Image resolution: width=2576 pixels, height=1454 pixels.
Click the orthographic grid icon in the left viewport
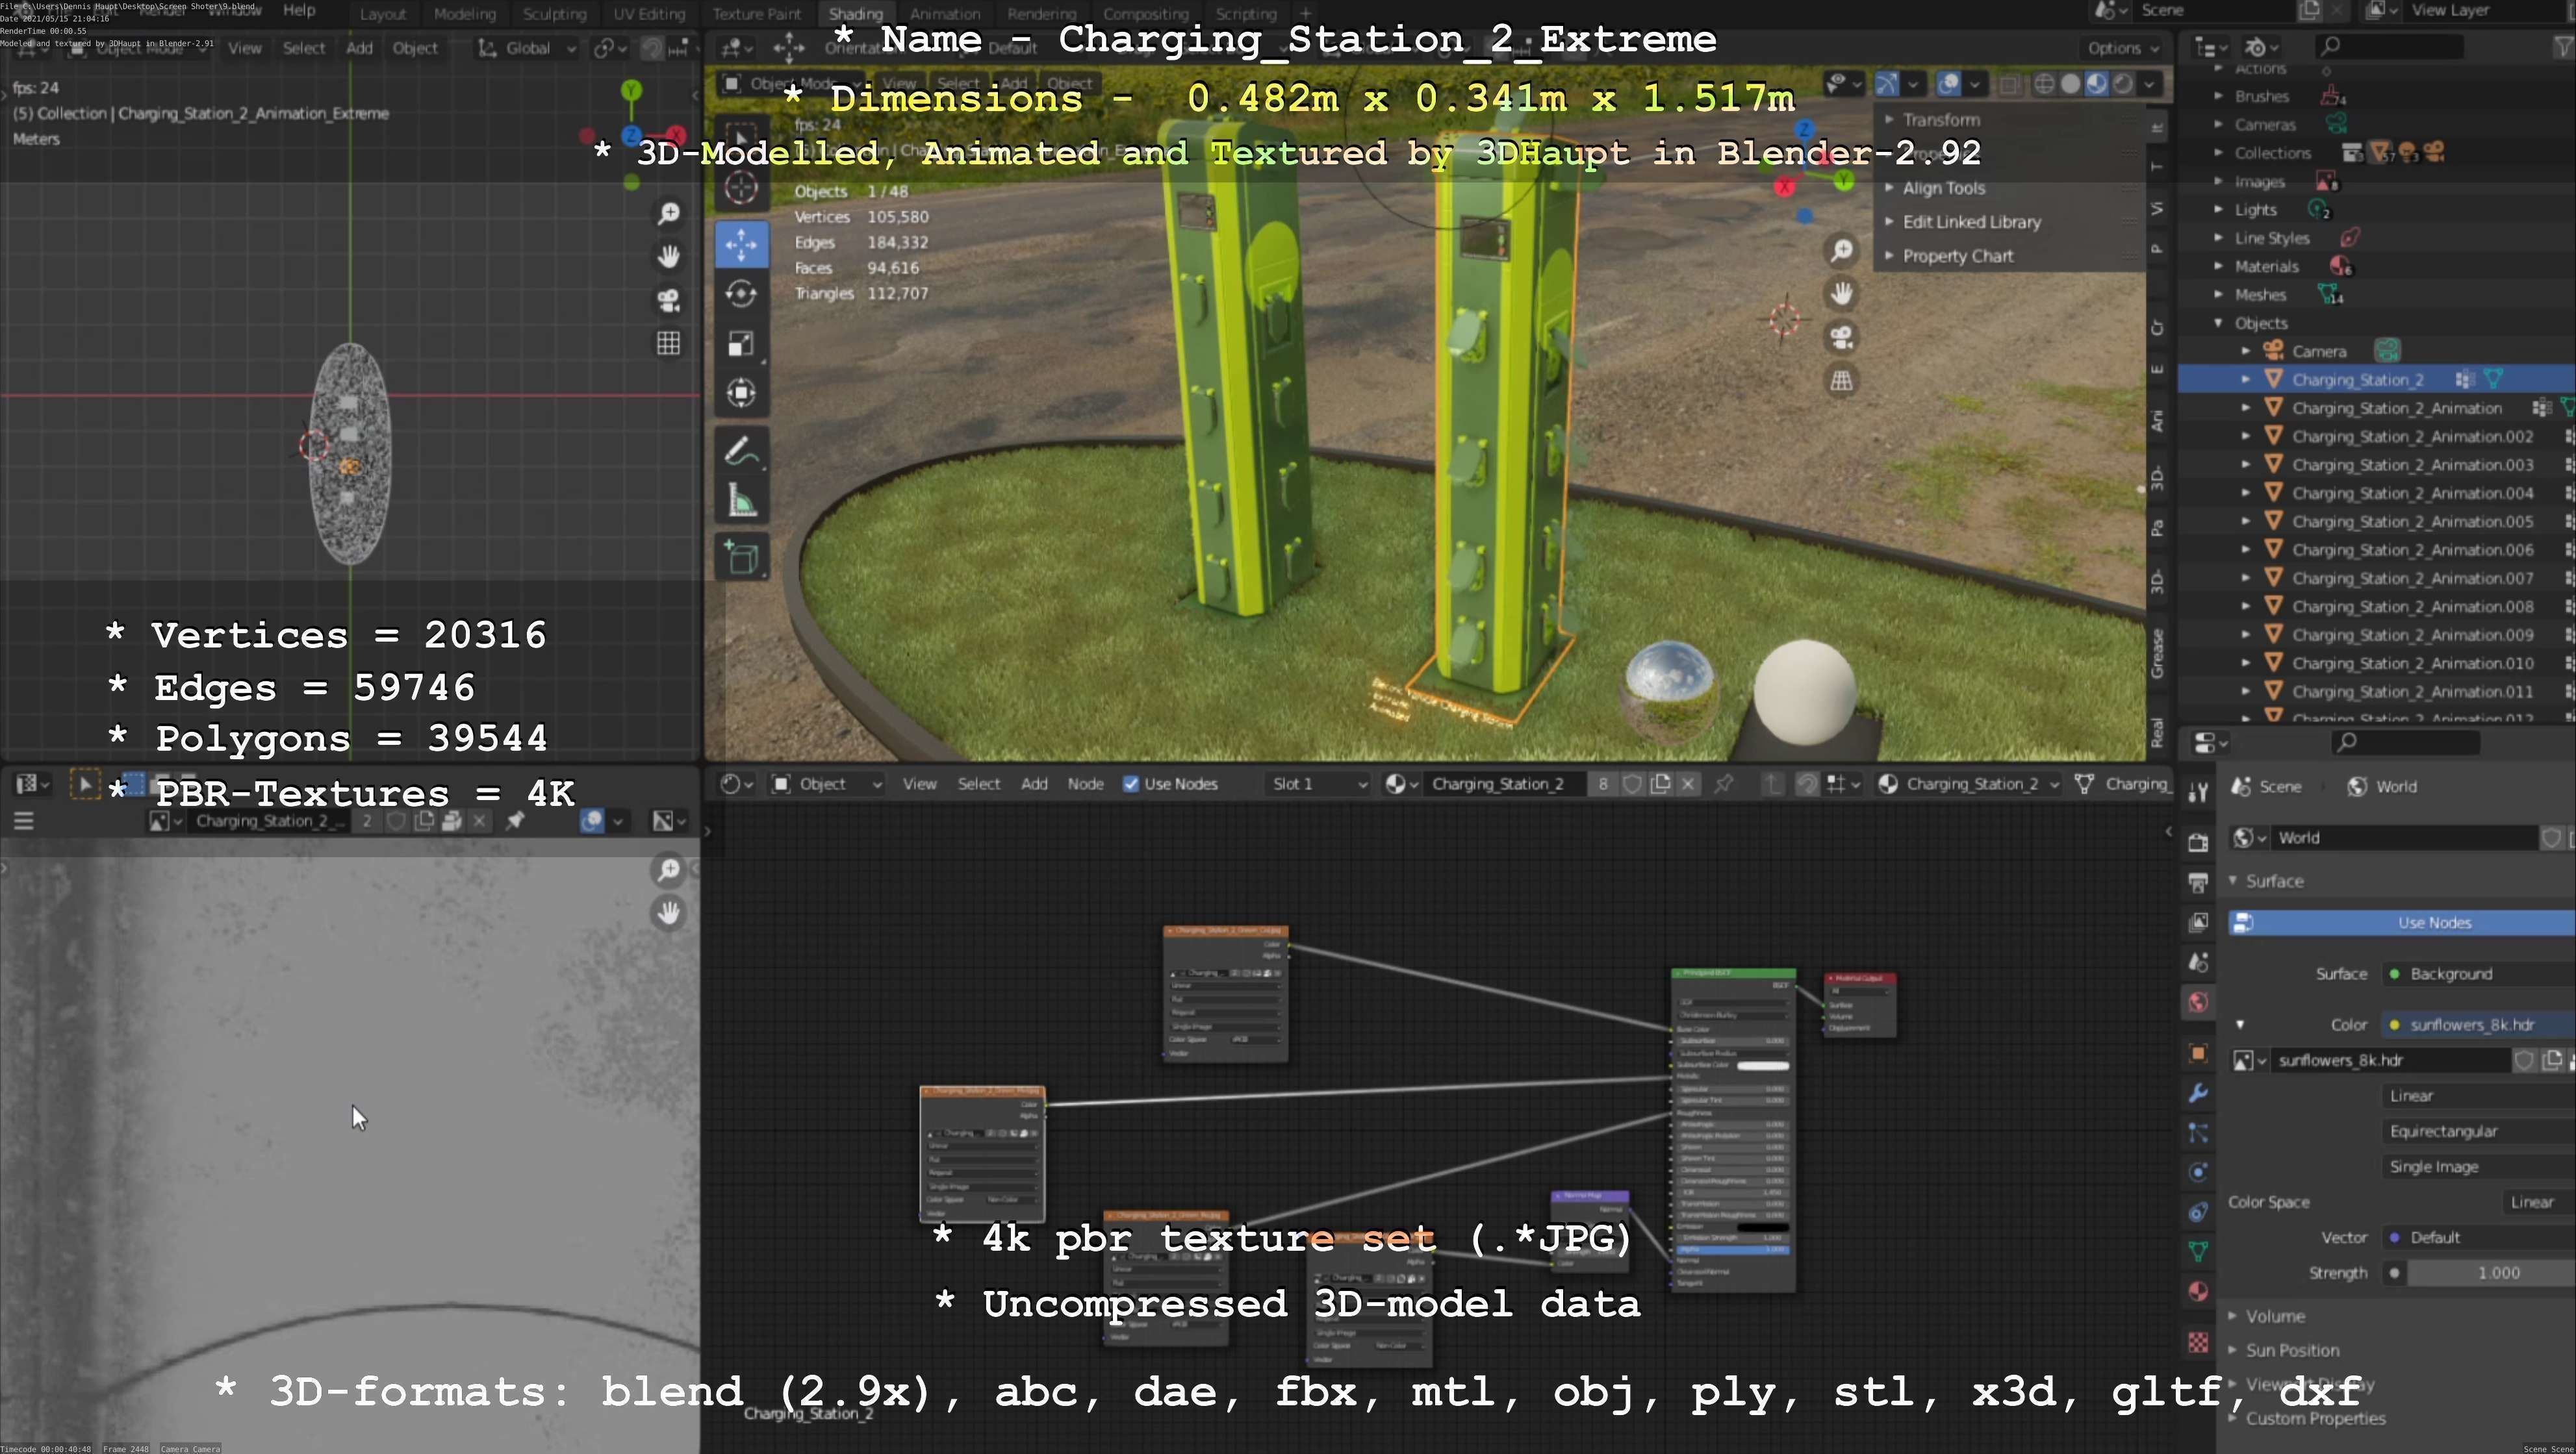click(x=669, y=344)
